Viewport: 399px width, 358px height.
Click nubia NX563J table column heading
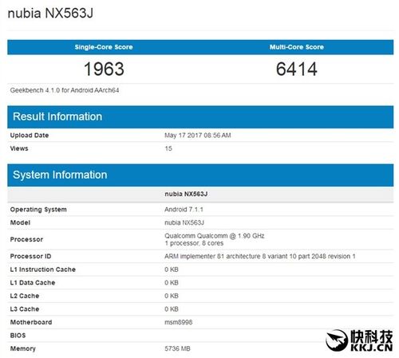tap(186, 194)
